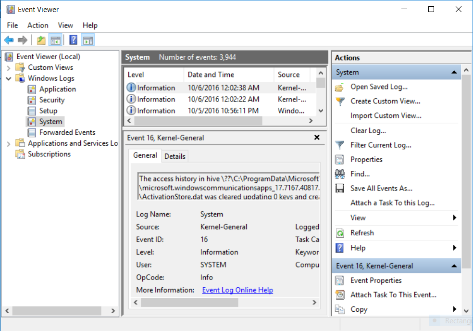Switch to the Details tab
The image size is (473, 331).
tap(174, 156)
